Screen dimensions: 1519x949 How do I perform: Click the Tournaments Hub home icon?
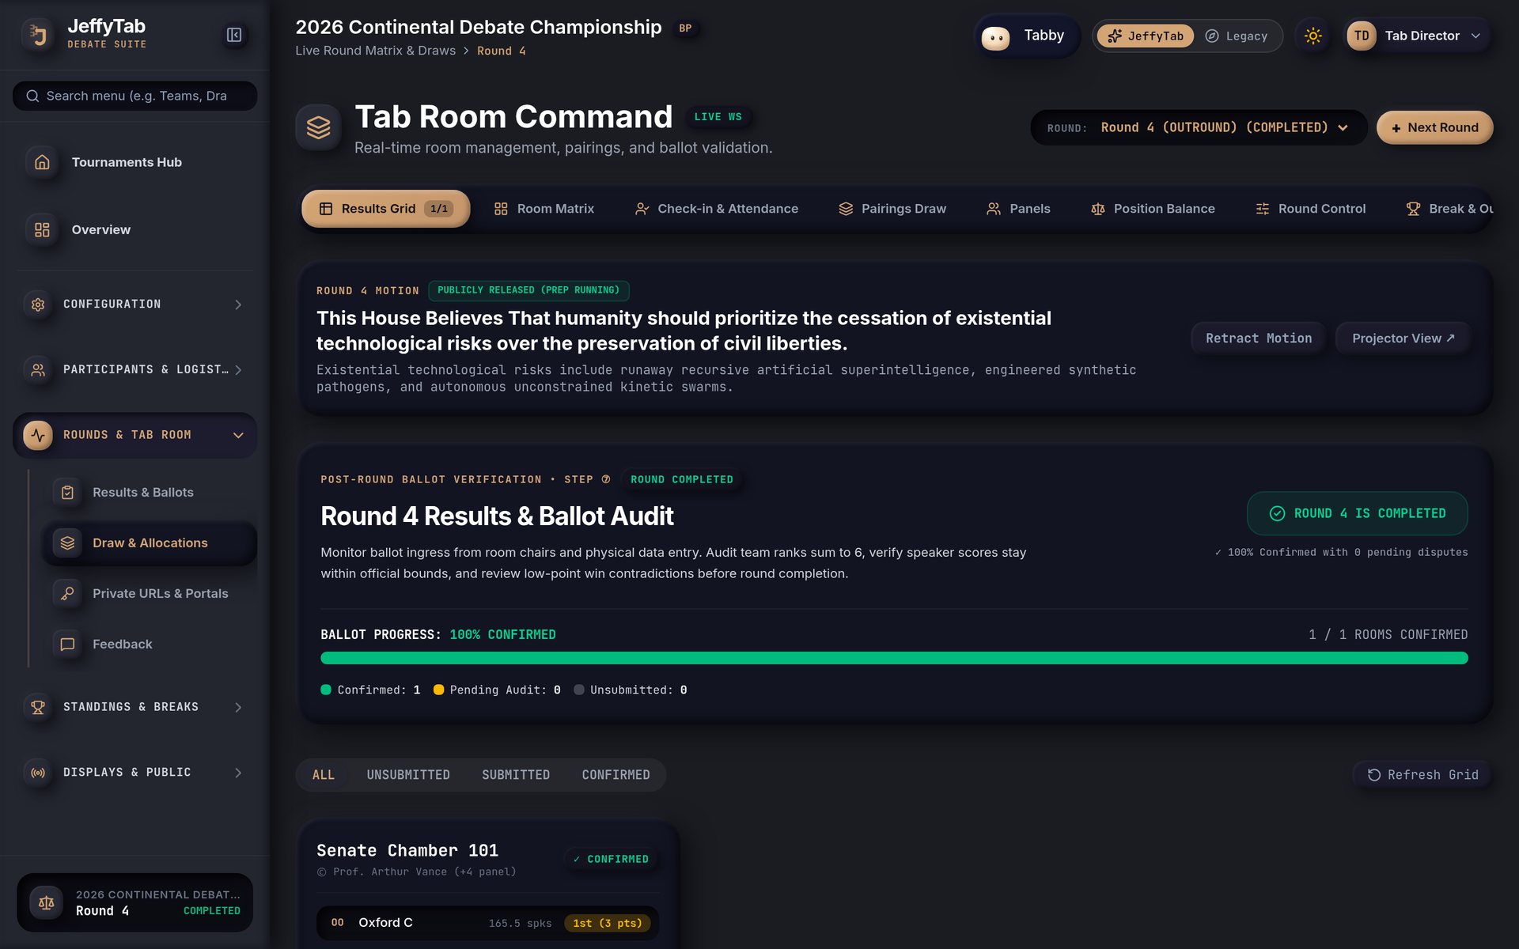pos(42,162)
